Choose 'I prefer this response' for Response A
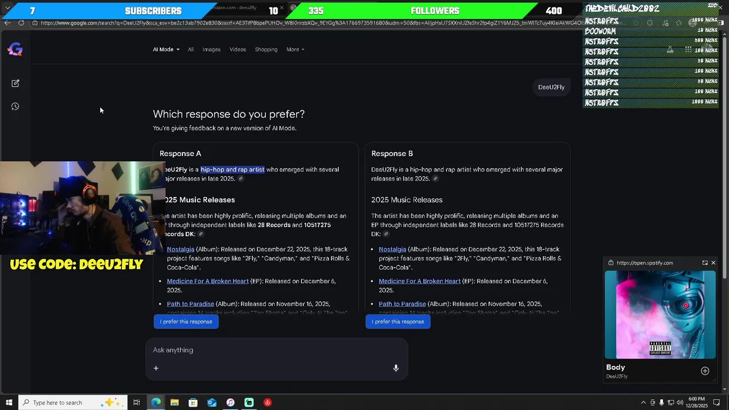The height and width of the screenshot is (410, 729). (x=186, y=322)
